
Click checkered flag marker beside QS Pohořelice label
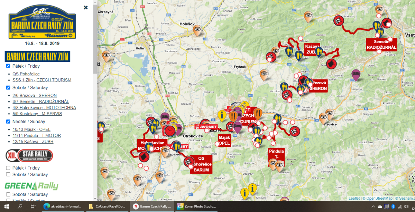tap(188, 161)
